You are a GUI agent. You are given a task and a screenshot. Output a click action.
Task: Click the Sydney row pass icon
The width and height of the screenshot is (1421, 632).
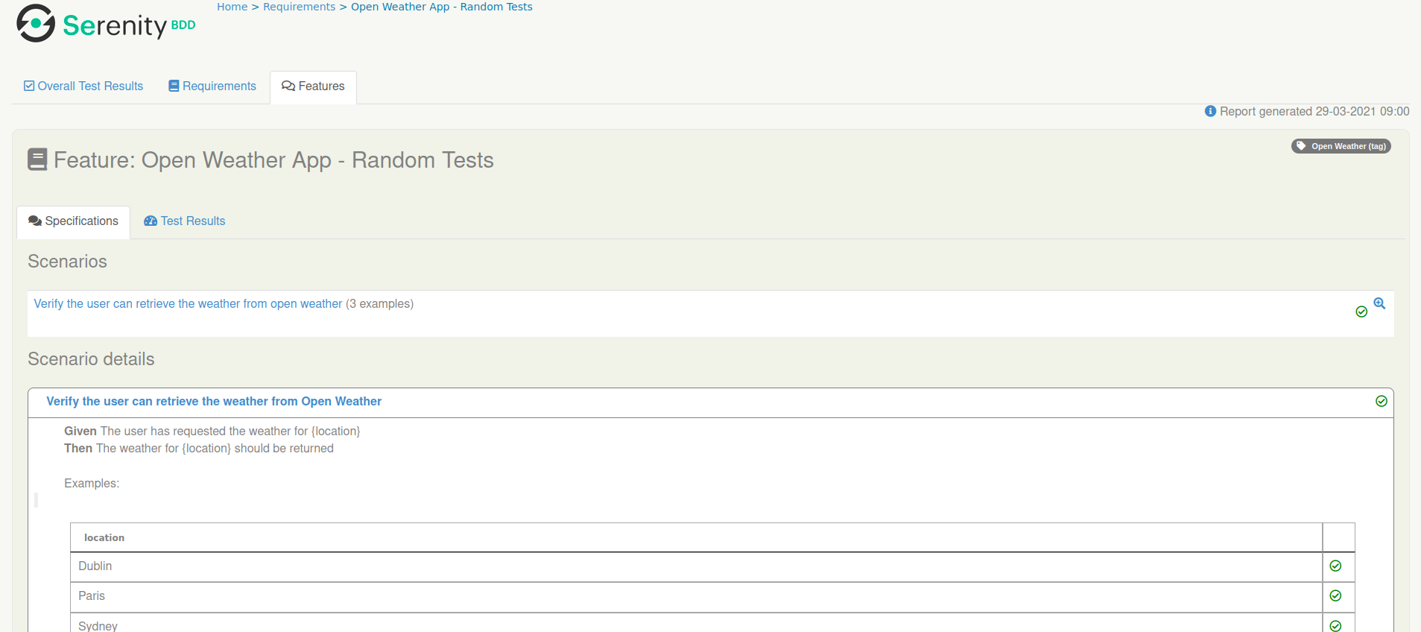tap(1335, 626)
